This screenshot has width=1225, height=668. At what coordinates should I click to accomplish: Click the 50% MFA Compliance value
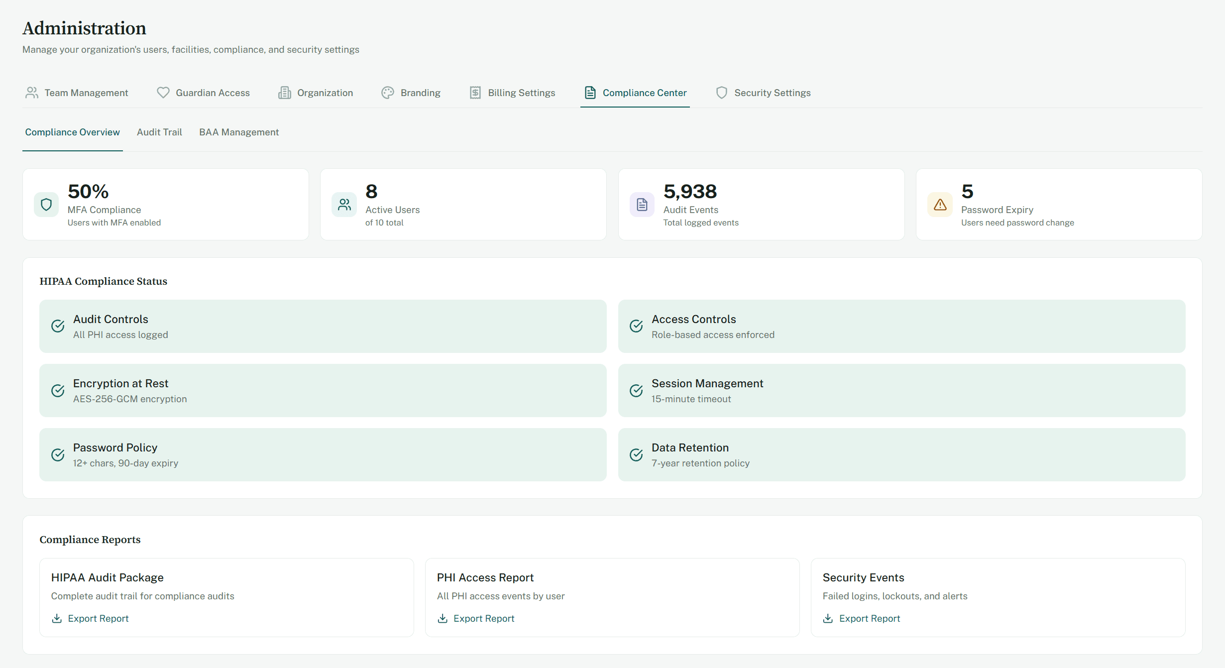[88, 191]
